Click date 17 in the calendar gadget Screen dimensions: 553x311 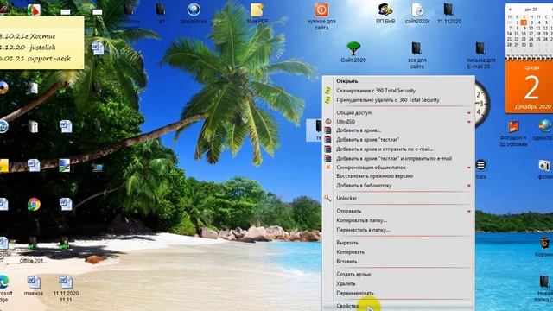coord(531,34)
